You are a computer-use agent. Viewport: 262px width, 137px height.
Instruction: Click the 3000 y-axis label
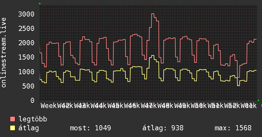pyautogui.click(x=26, y=14)
